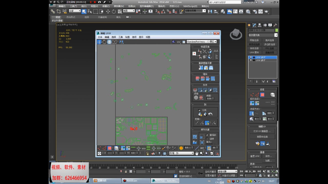Toggle first UVW 展开 modifier lightbulb
The width and height of the screenshot is (328, 184).
pos(251,57)
